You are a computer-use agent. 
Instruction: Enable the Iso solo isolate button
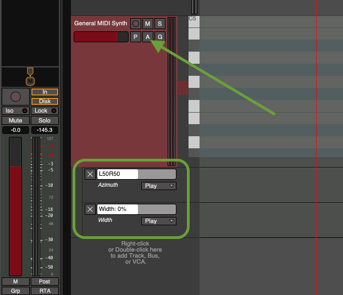[15, 110]
